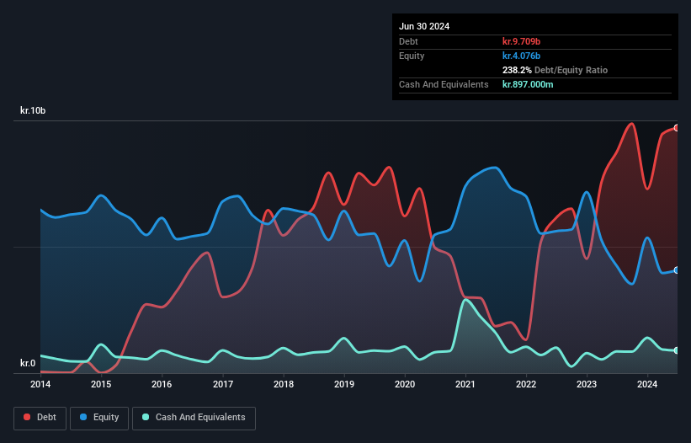Click the 2021 x-axis label
This screenshot has height=443, width=691.
click(x=465, y=384)
